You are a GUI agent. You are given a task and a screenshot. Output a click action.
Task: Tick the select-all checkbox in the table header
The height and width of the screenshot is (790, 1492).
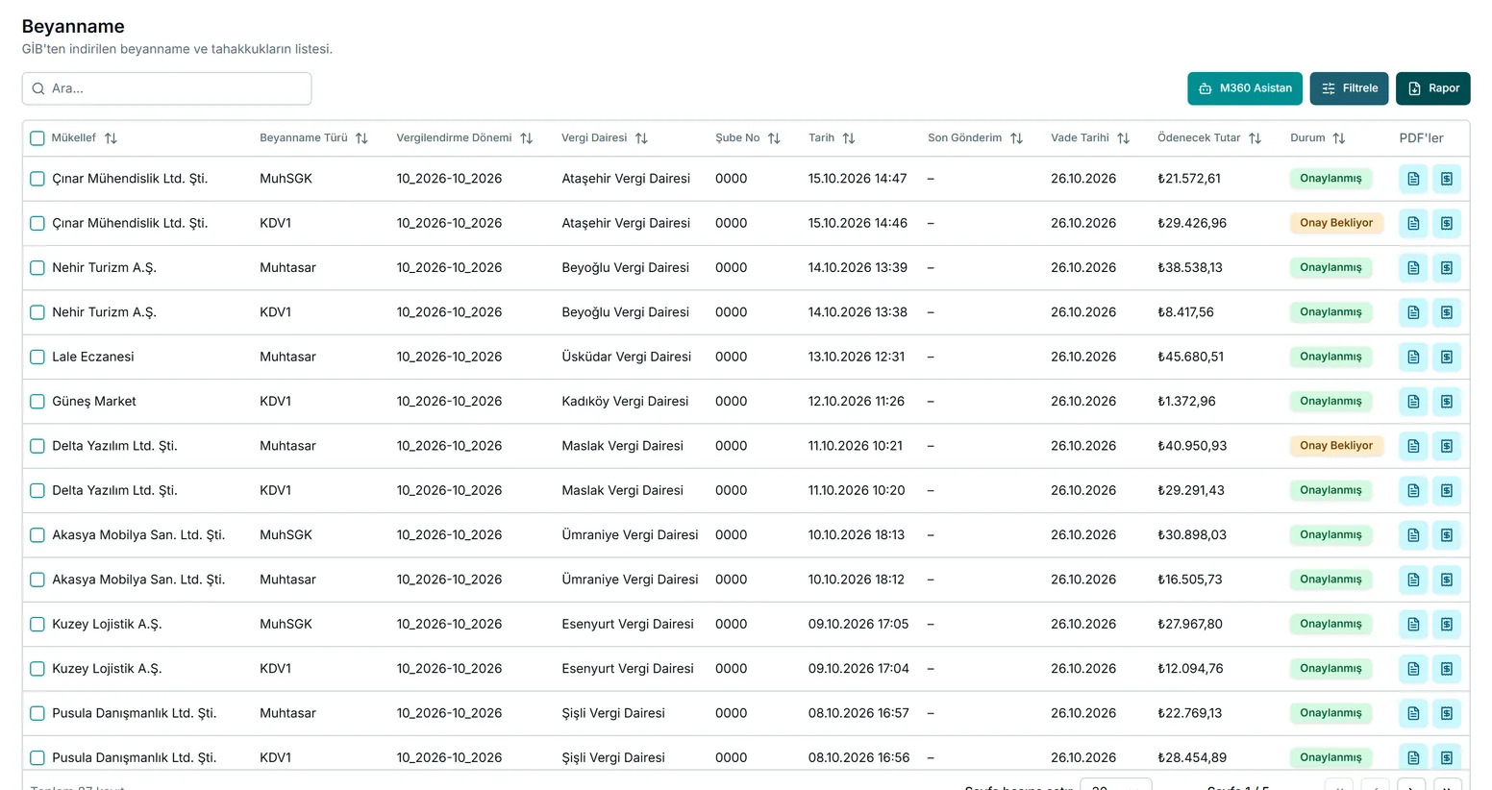[x=37, y=138]
